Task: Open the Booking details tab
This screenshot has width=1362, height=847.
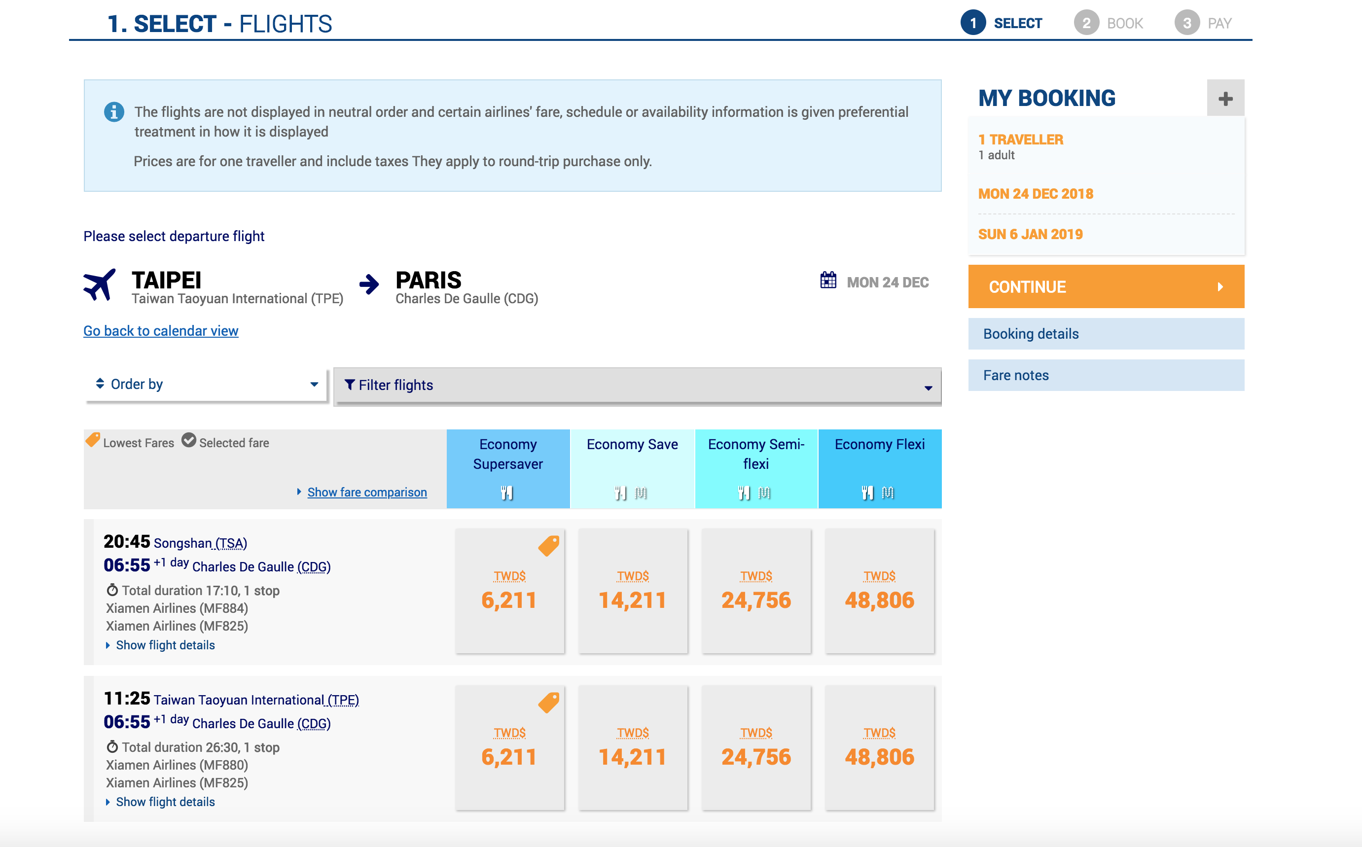Action: tap(1106, 334)
